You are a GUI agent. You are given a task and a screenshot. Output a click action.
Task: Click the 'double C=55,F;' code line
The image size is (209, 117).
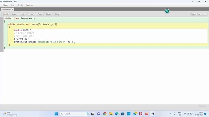pyautogui.click(x=23, y=30)
